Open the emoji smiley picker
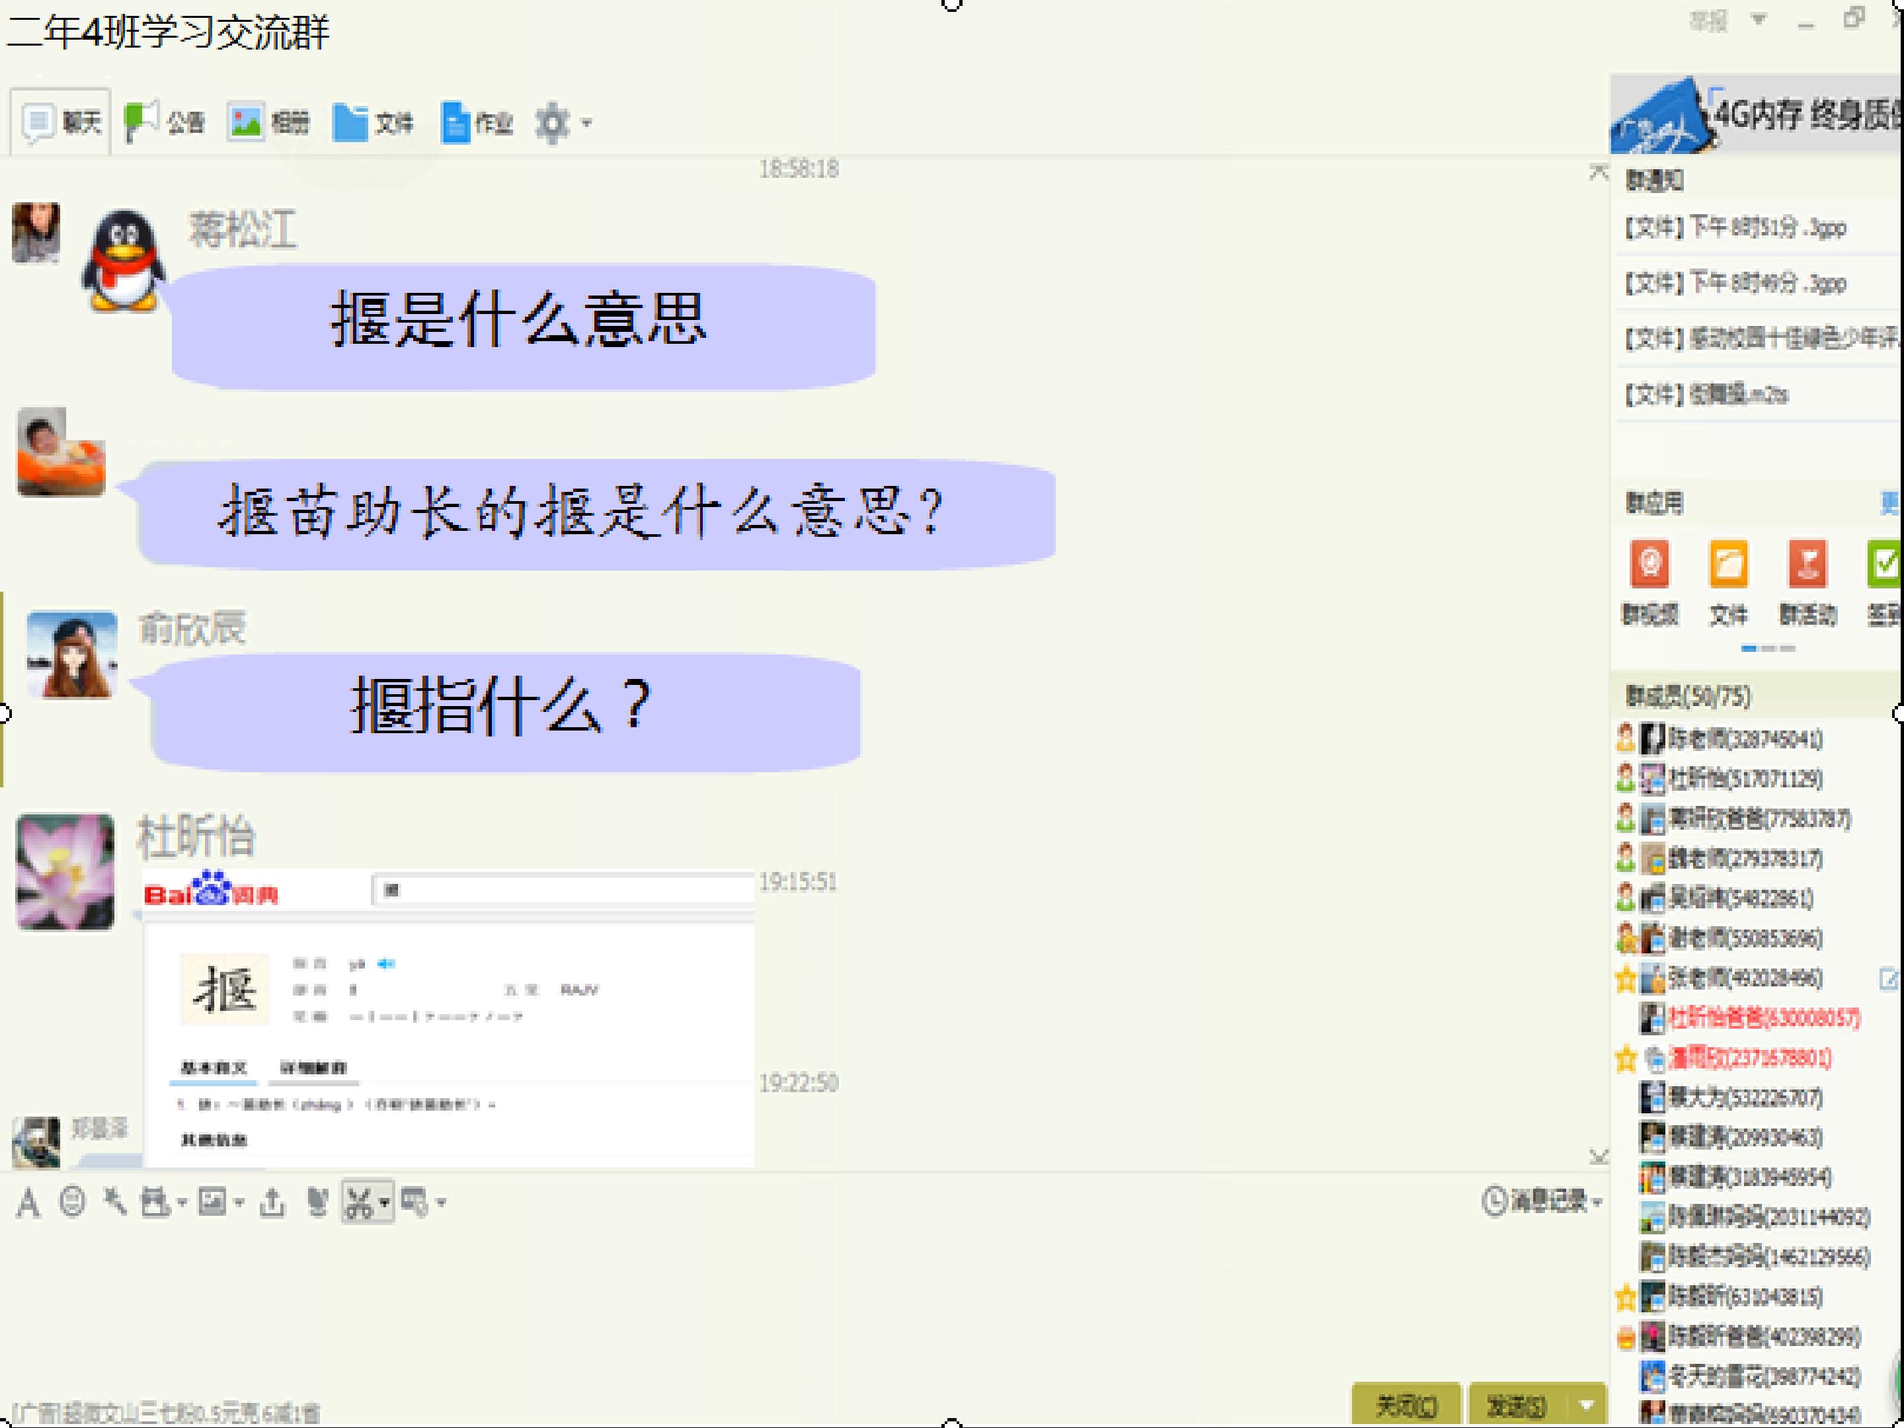 [x=72, y=1202]
